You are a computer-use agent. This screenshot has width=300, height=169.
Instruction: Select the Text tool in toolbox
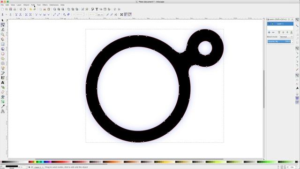point(3,83)
